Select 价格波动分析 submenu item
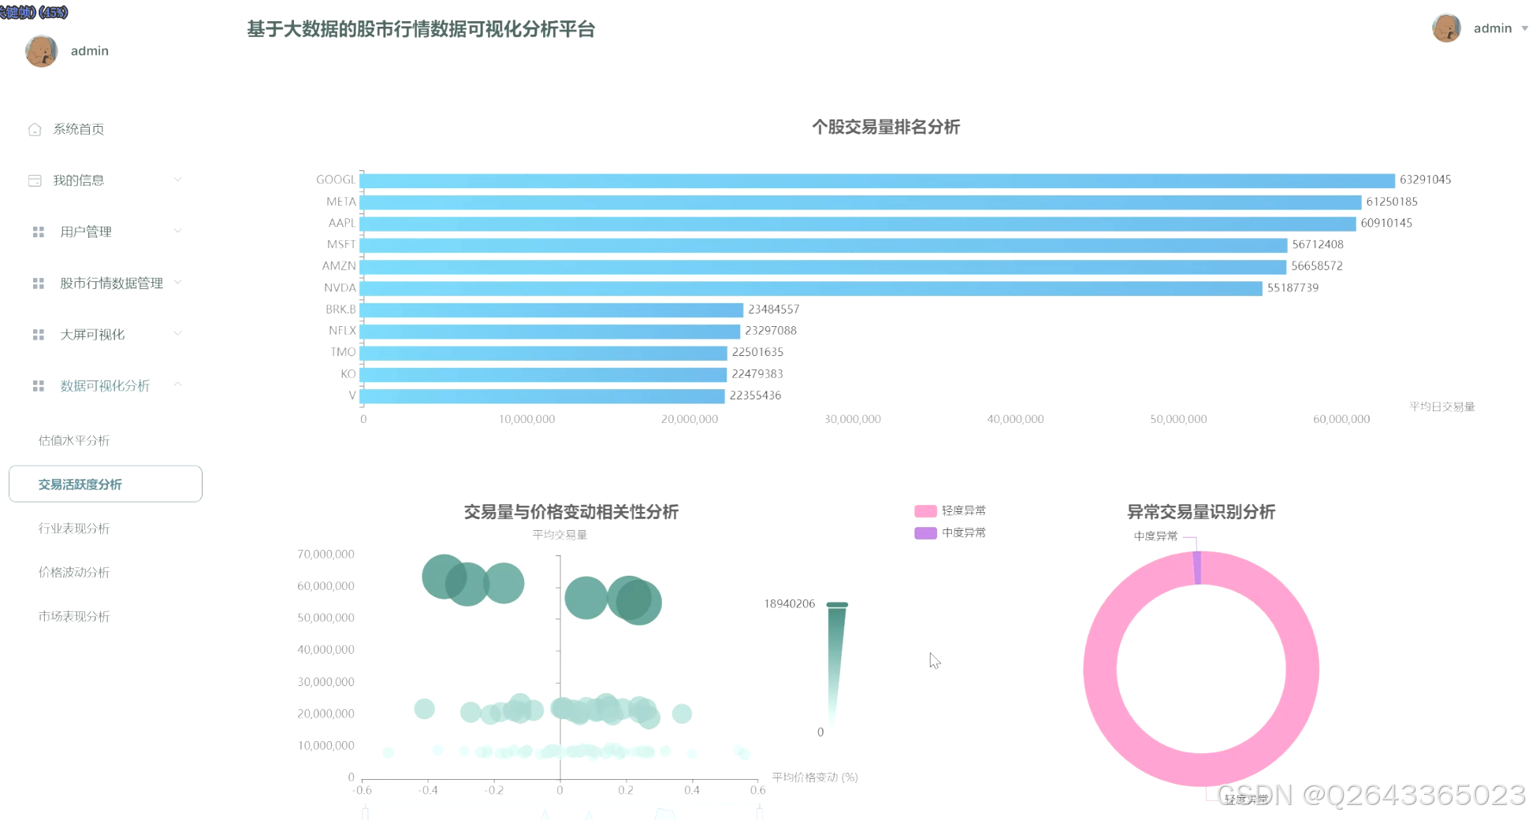The image size is (1529, 820). (x=74, y=573)
